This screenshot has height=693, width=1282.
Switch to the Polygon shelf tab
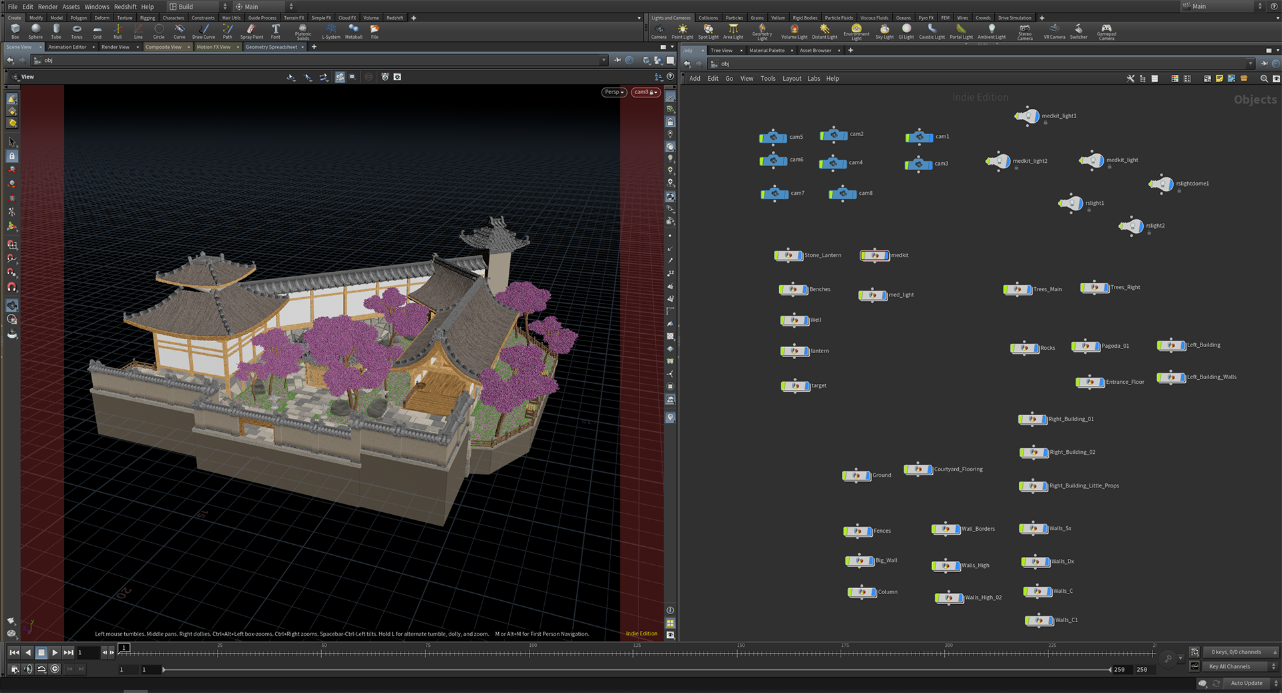click(x=79, y=18)
